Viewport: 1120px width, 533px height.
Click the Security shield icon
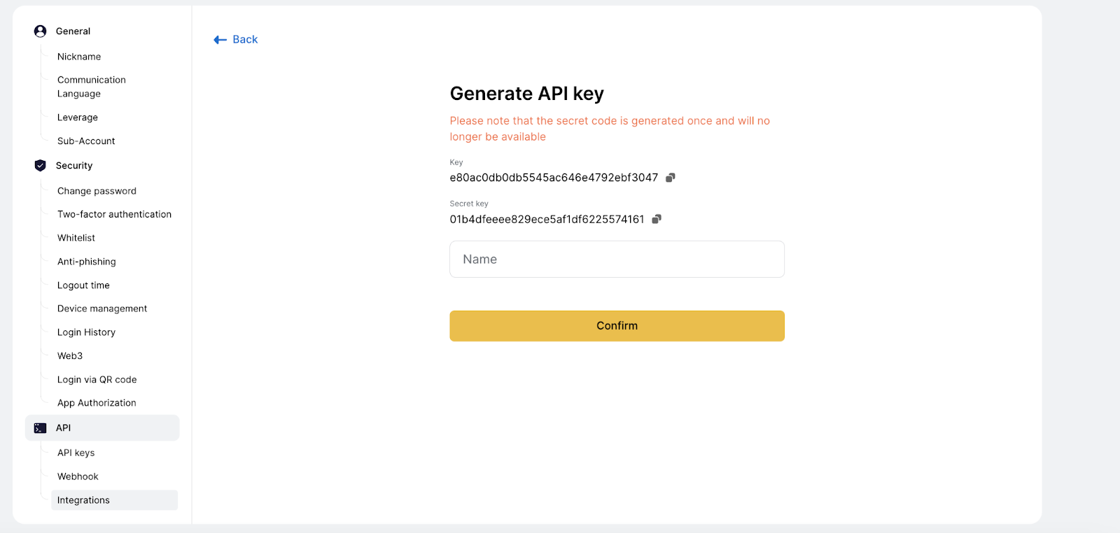[40, 166]
